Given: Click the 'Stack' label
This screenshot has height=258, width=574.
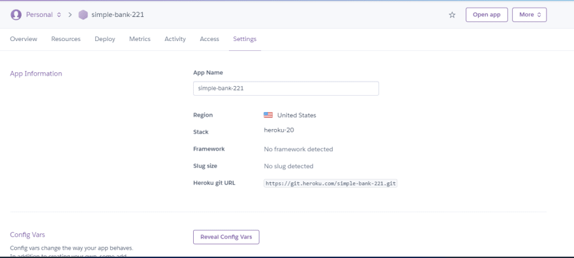Looking at the screenshot, I should click(201, 132).
